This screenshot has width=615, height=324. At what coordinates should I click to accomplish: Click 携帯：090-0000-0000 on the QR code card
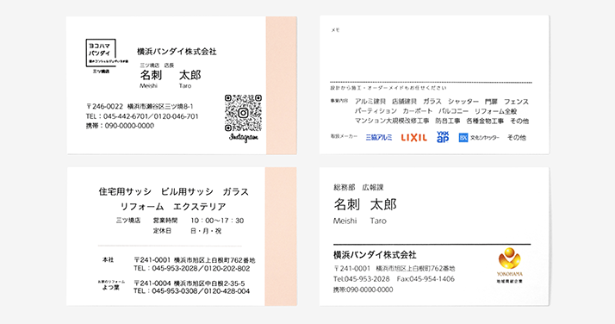click(120, 126)
